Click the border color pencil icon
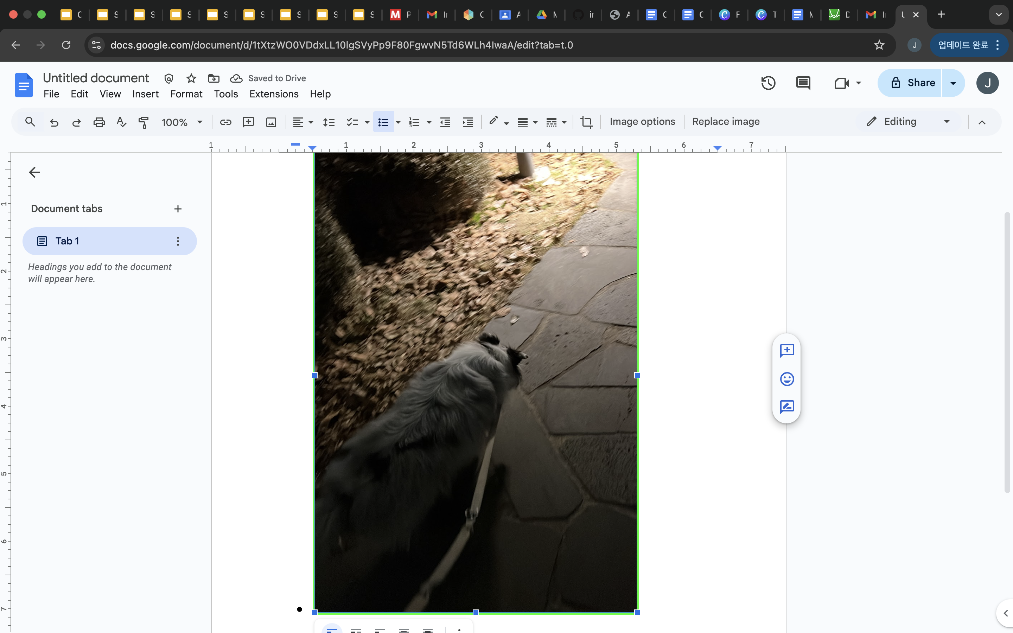 point(493,121)
